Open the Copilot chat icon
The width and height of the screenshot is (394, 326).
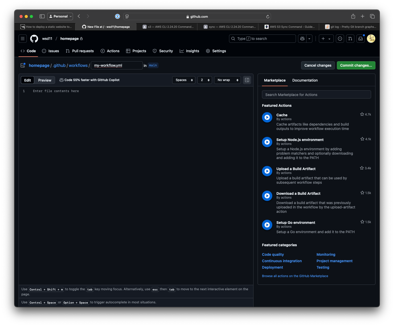(x=302, y=39)
